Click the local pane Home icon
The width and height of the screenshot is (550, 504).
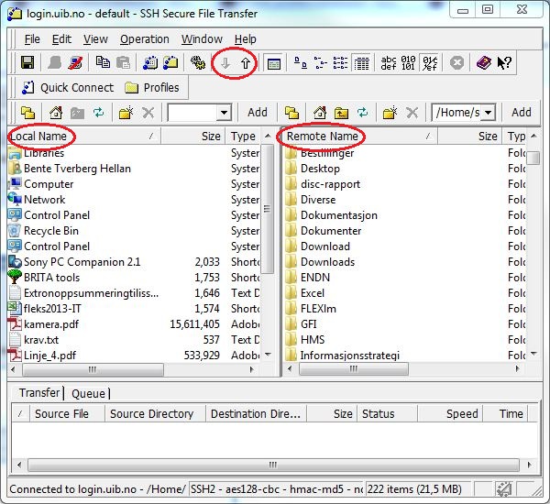coord(56,113)
